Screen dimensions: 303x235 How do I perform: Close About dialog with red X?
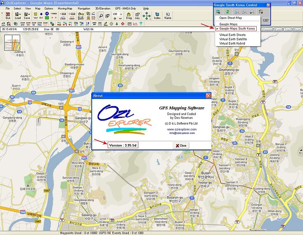click(208, 96)
